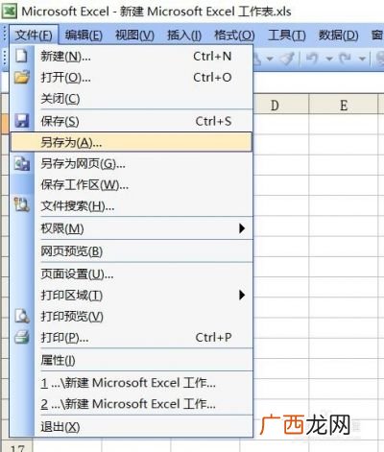Image resolution: width=384 pixels, height=452 pixels.
Task: Open 页面设置(U)... entry
Action: (x=132, y=274)
